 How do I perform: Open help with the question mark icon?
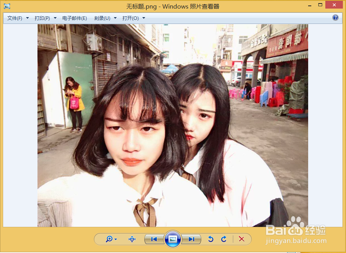336,18
